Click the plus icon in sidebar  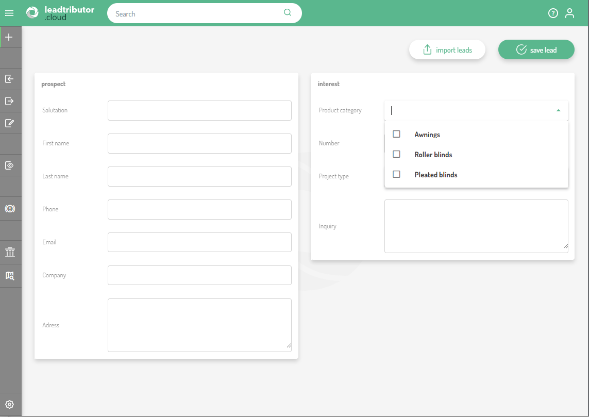coord(9,37)
